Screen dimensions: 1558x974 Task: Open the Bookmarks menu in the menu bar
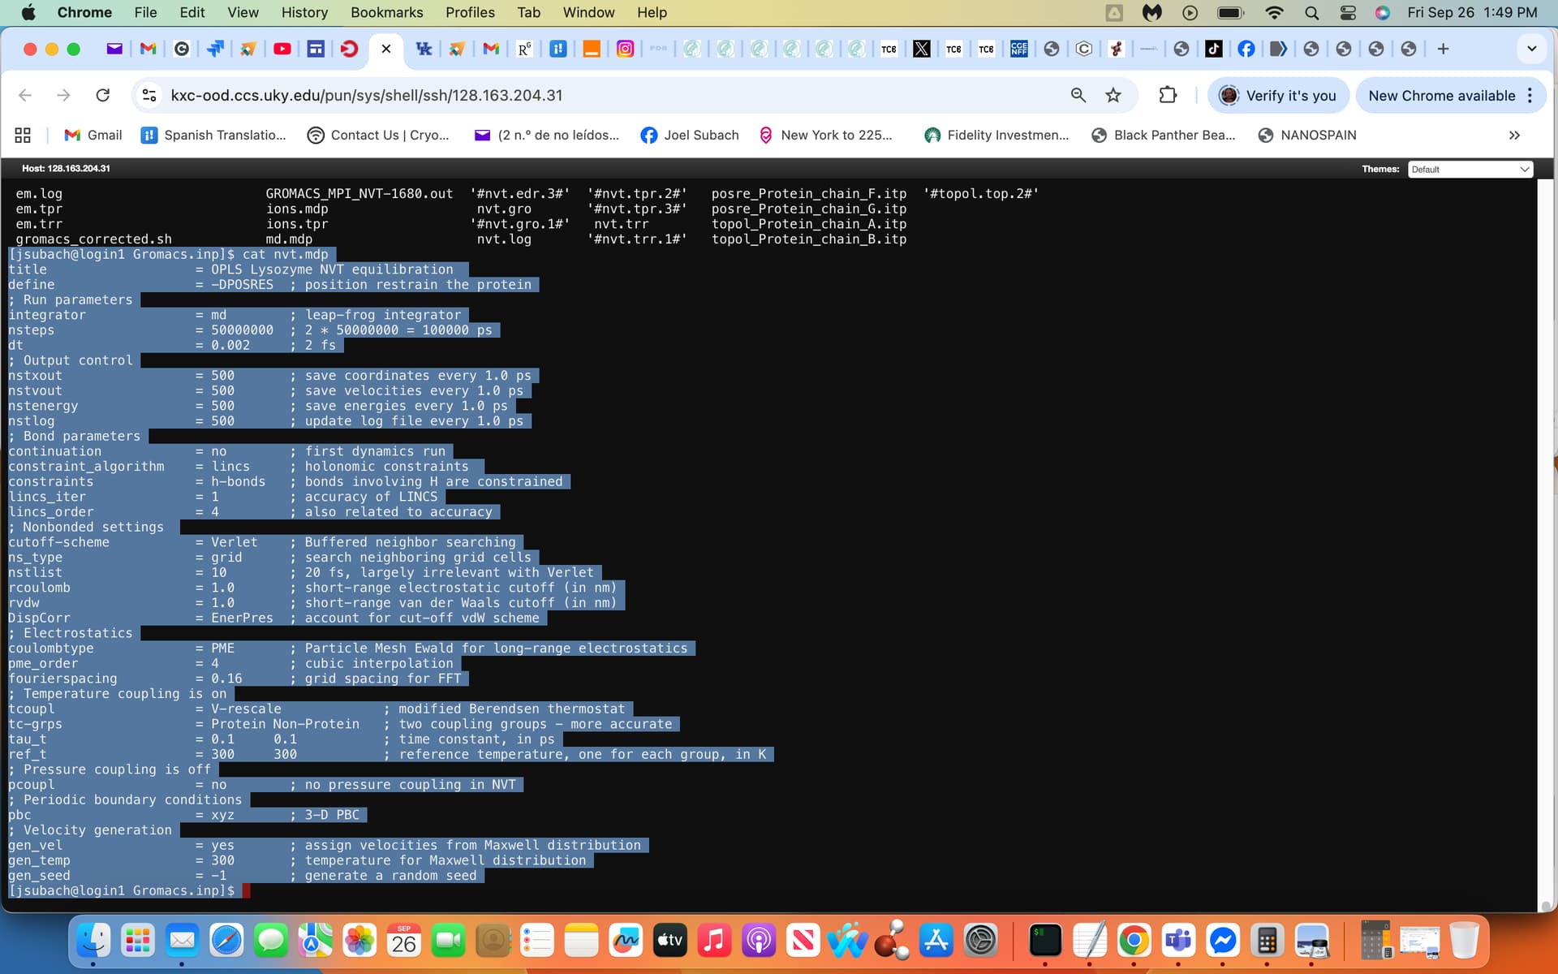pyautogui.click(x=386, y=12)
